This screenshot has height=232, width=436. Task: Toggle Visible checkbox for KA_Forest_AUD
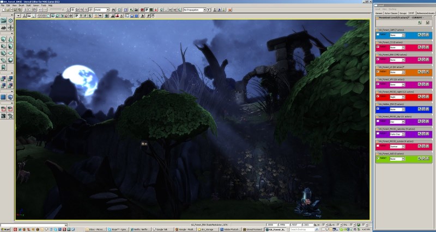378,158
